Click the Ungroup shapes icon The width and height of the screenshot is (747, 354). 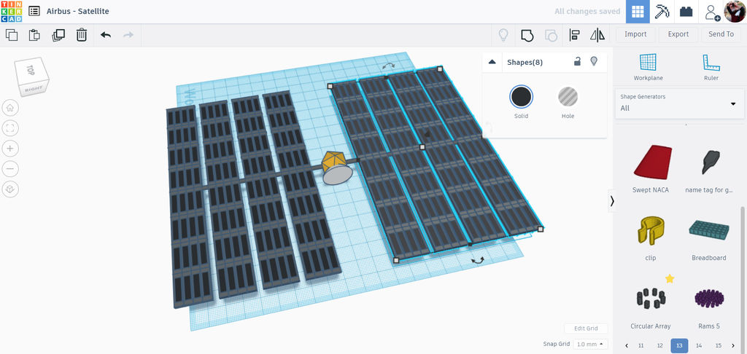coord(551,35)
